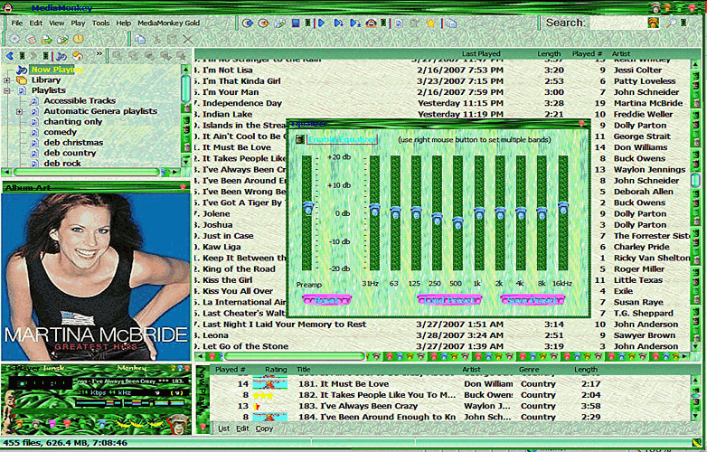Expand the Automatic Genera playlists node

20,111
